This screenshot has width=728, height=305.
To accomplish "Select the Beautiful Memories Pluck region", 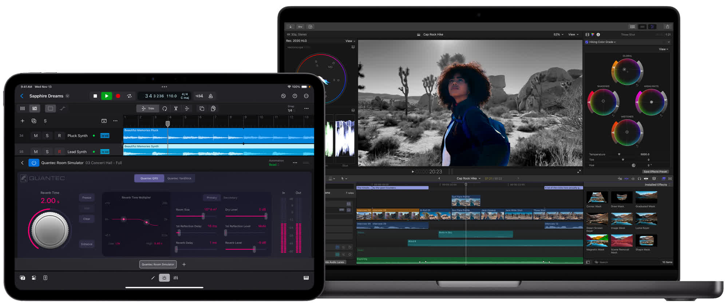I will 218,135.
